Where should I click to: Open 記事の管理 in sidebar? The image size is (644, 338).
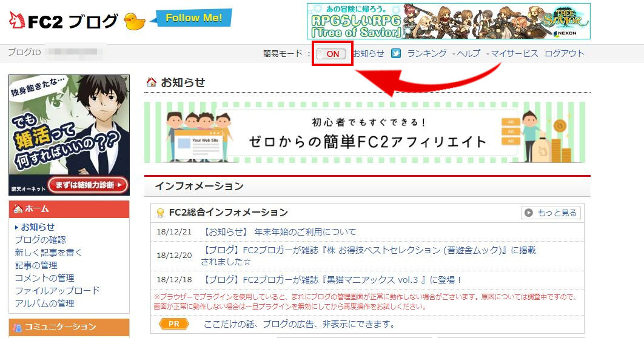pyautogui.click(x=36, y=265)
